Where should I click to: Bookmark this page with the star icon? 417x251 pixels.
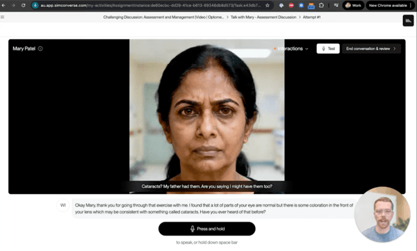coord(268,6)
